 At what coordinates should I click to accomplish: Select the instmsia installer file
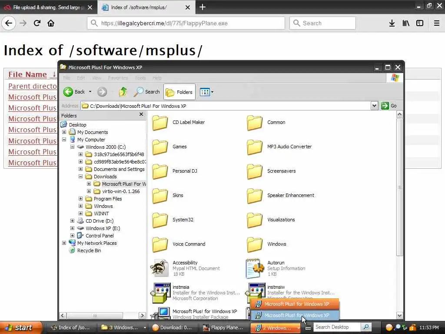pos(195,293)
